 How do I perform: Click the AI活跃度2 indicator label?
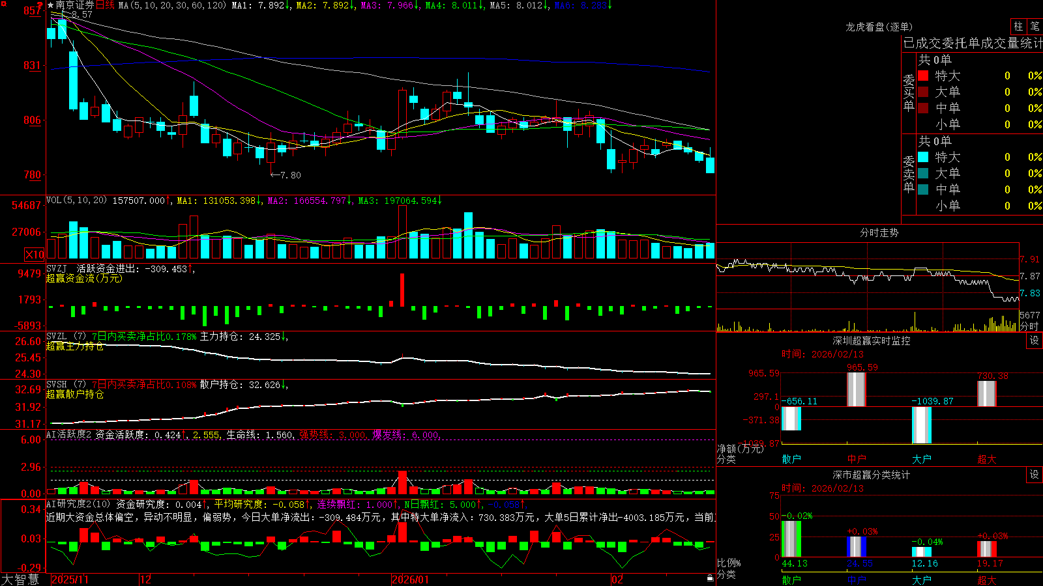[x=68, y=434]
